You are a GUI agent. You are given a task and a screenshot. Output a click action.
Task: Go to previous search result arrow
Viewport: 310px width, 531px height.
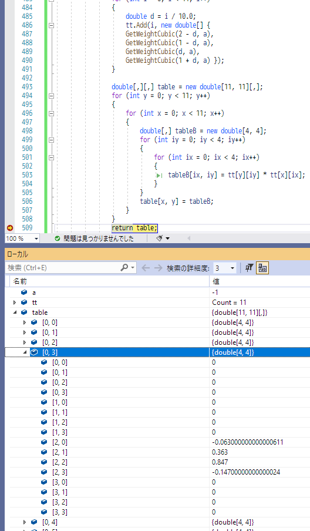pyautogui.click(x=146, y=268)
